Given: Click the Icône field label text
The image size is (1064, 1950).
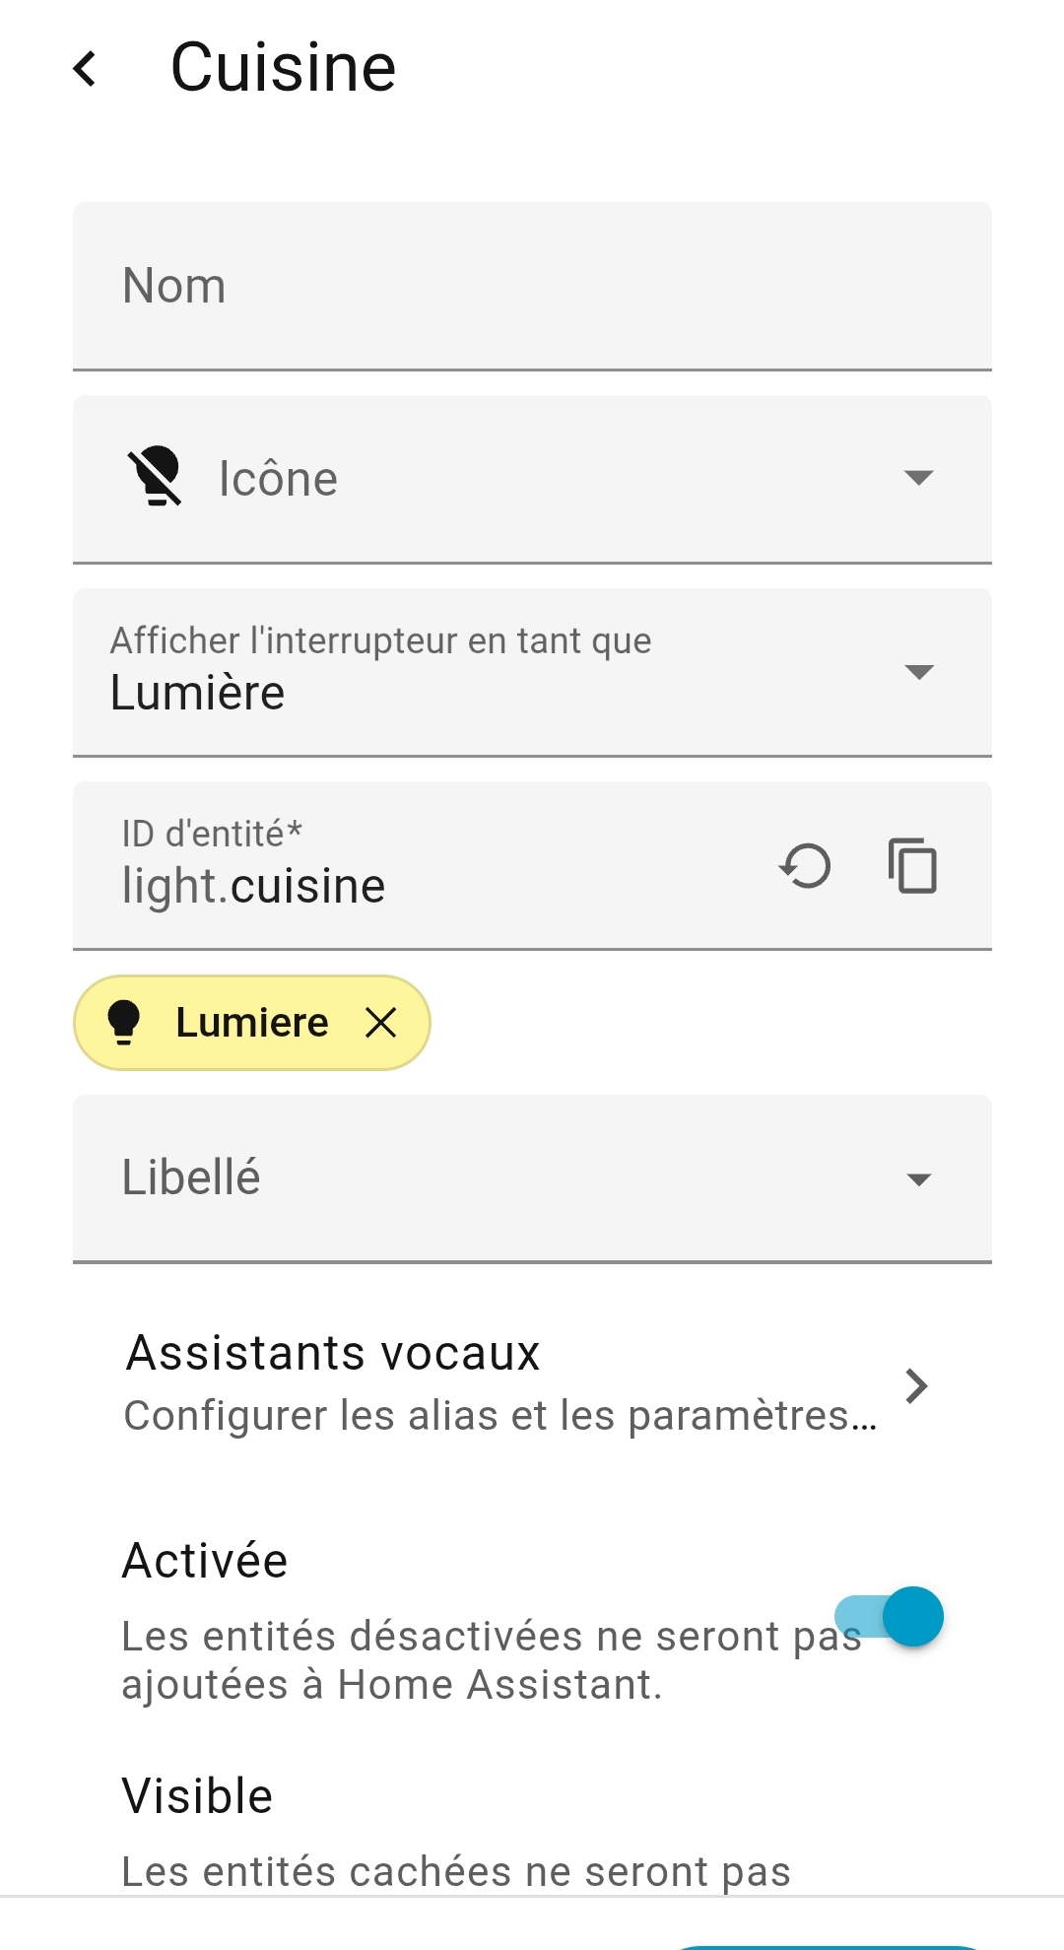Looking at the screenshot, I should coord(278,479).
